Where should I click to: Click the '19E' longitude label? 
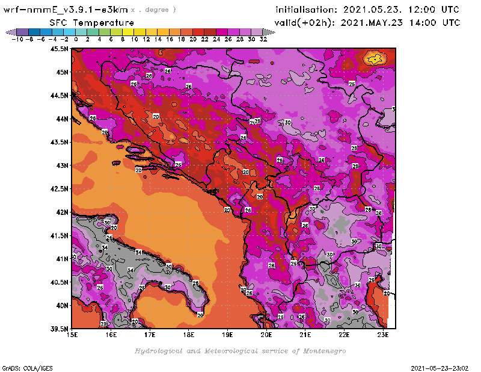pos(228,335)
